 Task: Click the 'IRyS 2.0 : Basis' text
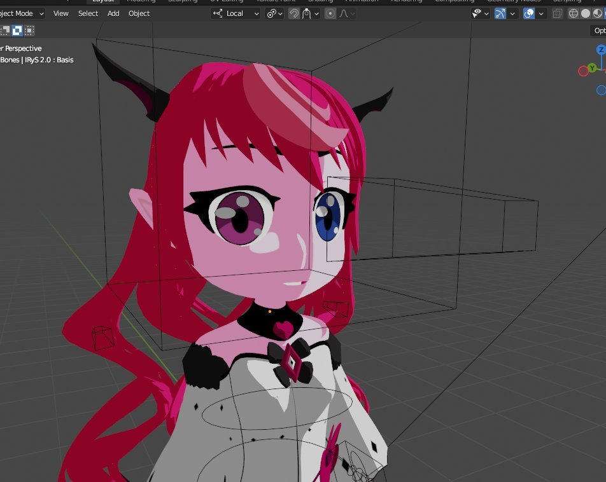(49, 60)
